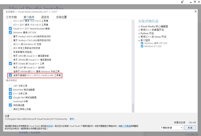The width and height of the screenshot is (201, 136).
Task: Uncheck Visual C++ 2017 Redistributable 更新
Action: pyautogui.click(x=10, y=29)
